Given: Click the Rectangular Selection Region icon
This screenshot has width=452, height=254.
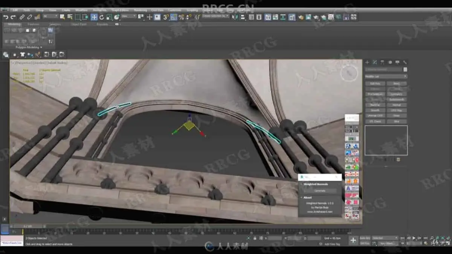Looking at the screenshot, I should pos(78,17).
